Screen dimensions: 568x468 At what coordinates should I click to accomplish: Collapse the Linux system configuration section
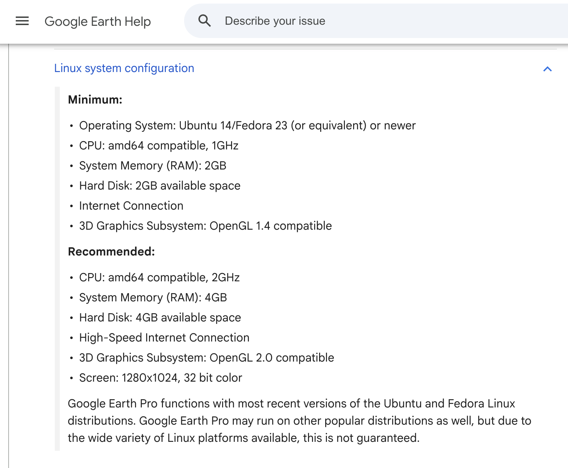click(x=547, y=69)
